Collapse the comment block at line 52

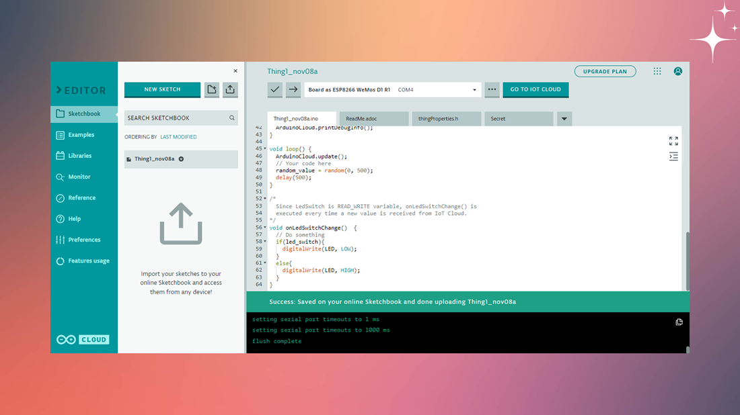pyautogui.click(x=265, y=199)
